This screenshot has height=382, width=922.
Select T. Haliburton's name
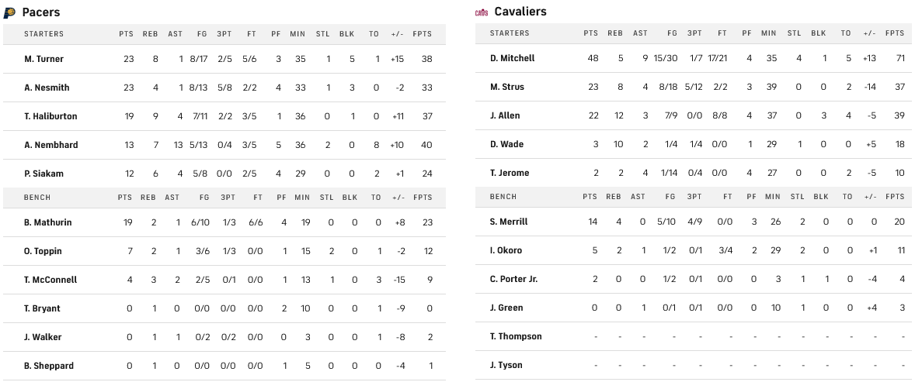(x=50, y=116)
